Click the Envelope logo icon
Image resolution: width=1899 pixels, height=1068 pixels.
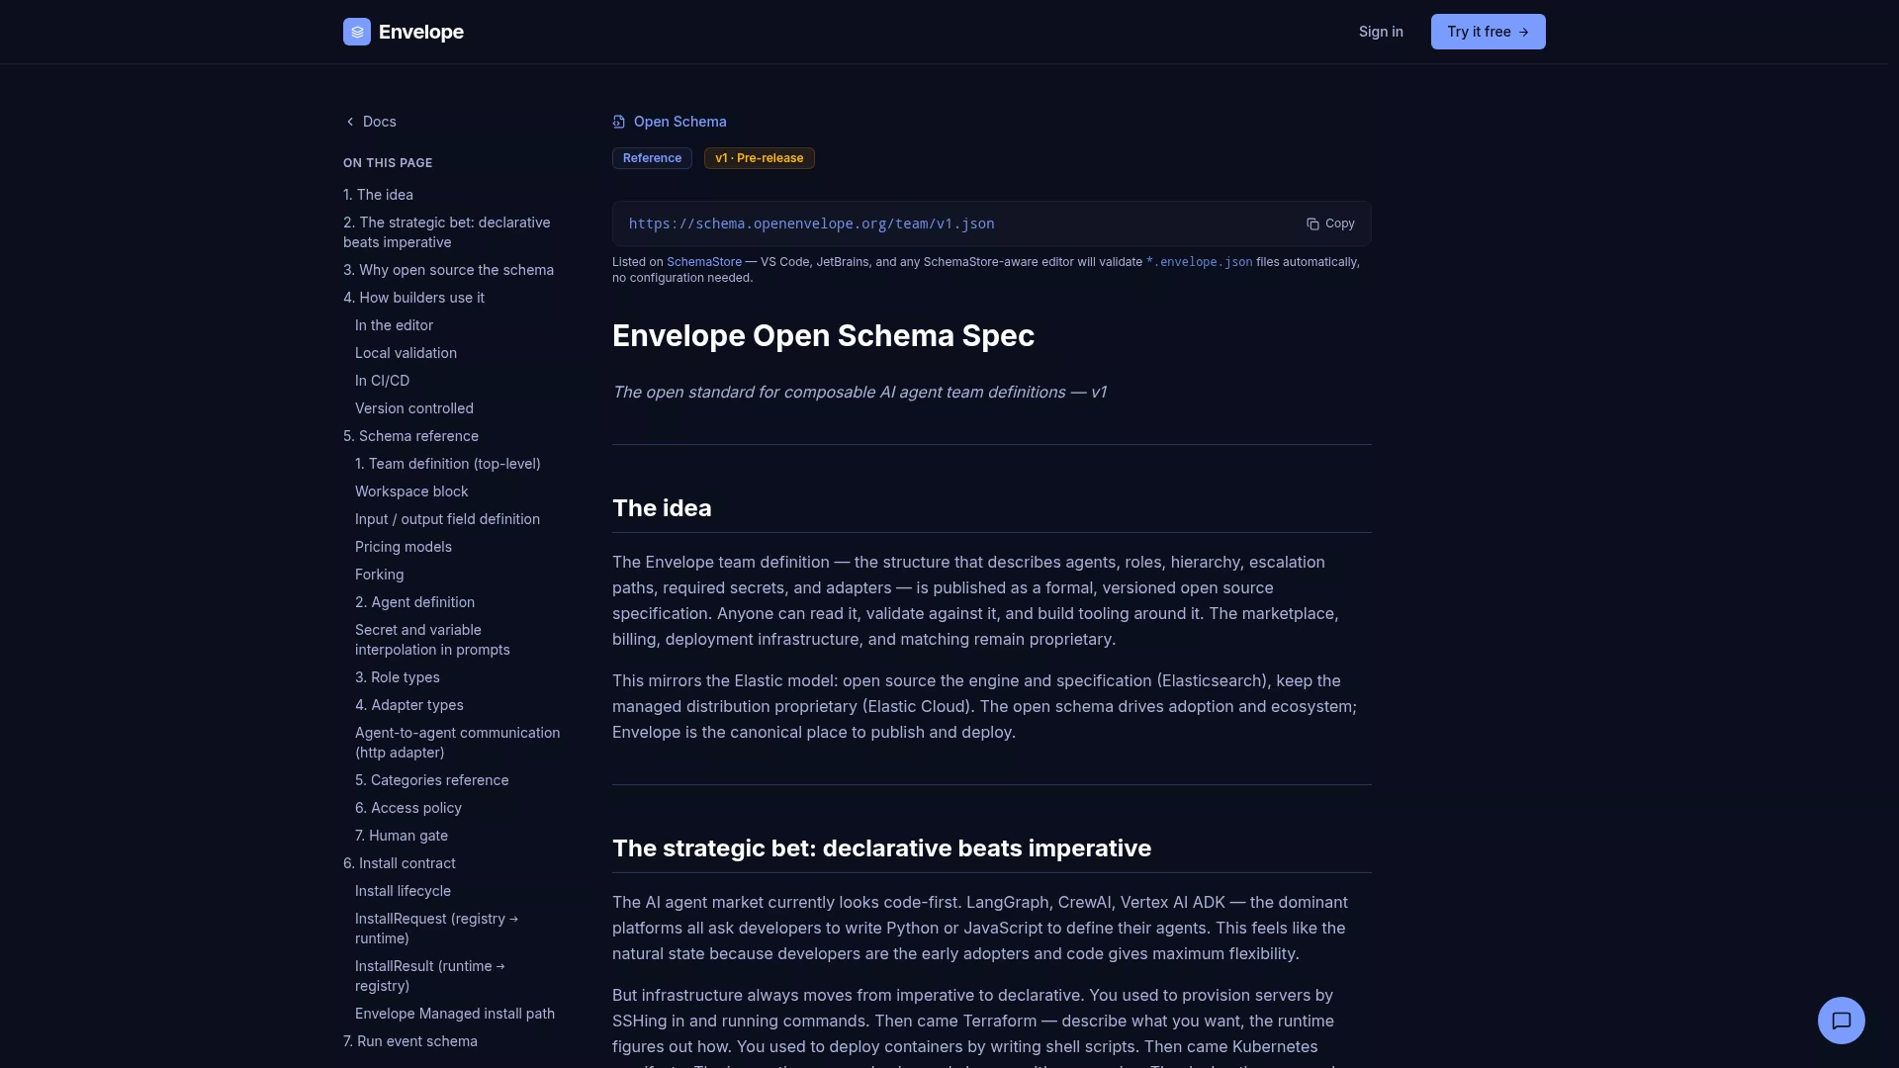[357, 32]
